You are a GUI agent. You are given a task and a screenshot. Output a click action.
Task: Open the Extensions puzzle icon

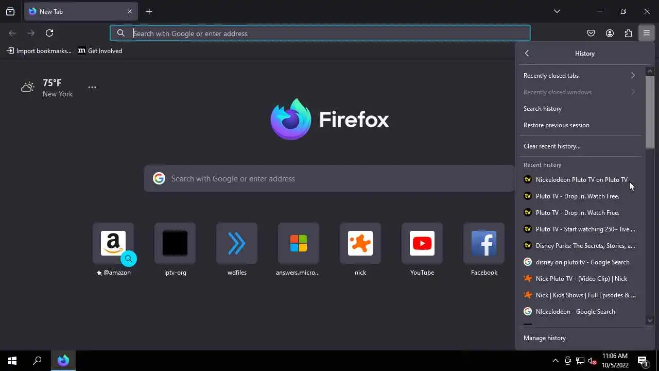pos(628,33)
